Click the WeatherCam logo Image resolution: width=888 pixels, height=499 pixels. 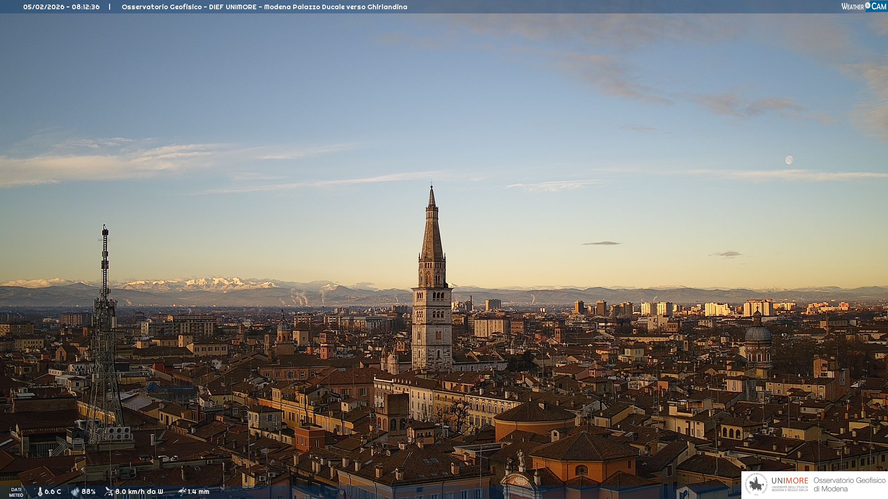863,6
